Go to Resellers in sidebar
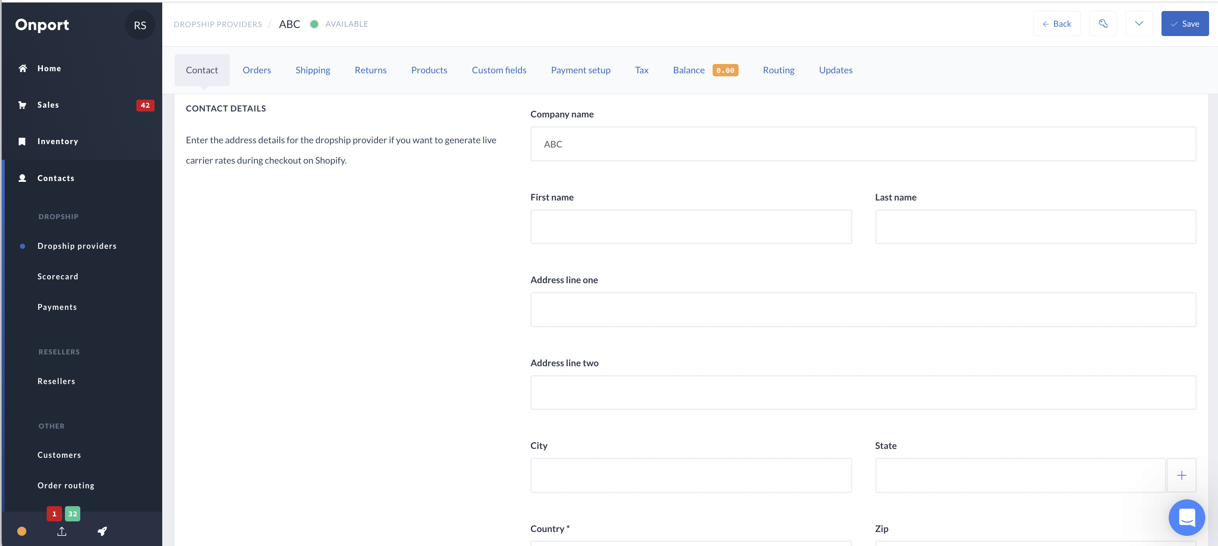The image size is (1218, 546). point(56,381)
